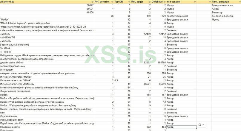
Task: Select the "Mibok Internet Agency" - услуги веб-дизайна cell
Action: point(47,23)
